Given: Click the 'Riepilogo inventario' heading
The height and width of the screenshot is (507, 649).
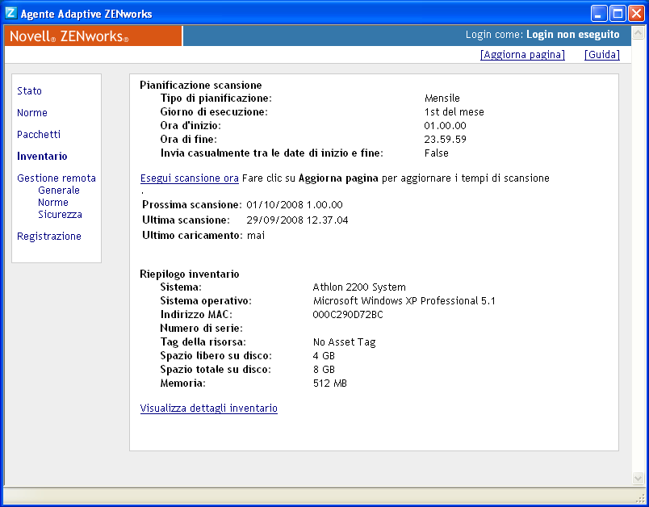Looking at the screenshot, I should tap(190, 274).
